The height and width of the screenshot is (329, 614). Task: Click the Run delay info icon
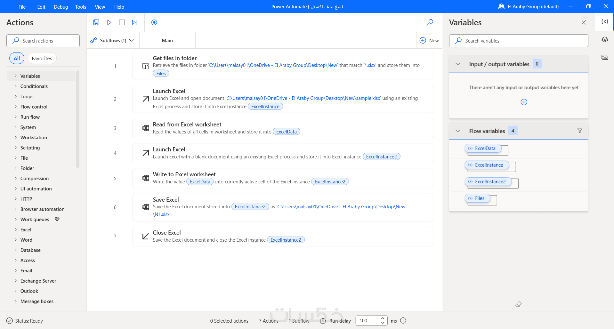coord(403,320)
